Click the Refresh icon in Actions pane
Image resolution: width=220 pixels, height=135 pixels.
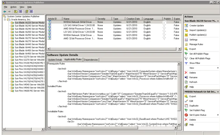[186, 82]
